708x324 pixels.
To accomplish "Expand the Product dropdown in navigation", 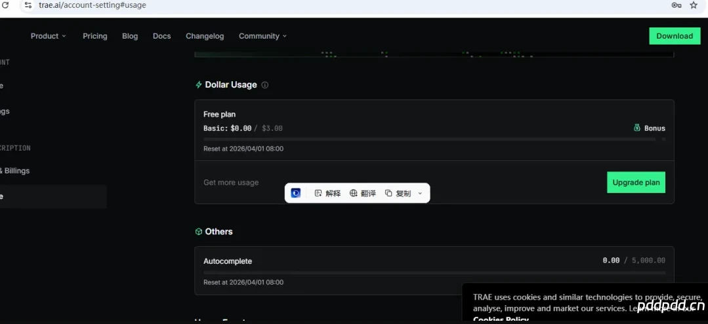I will 49,36.
